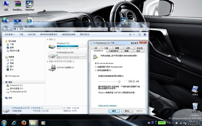
Task: Select the ReadyBoost tab
Action: point(98,51)
